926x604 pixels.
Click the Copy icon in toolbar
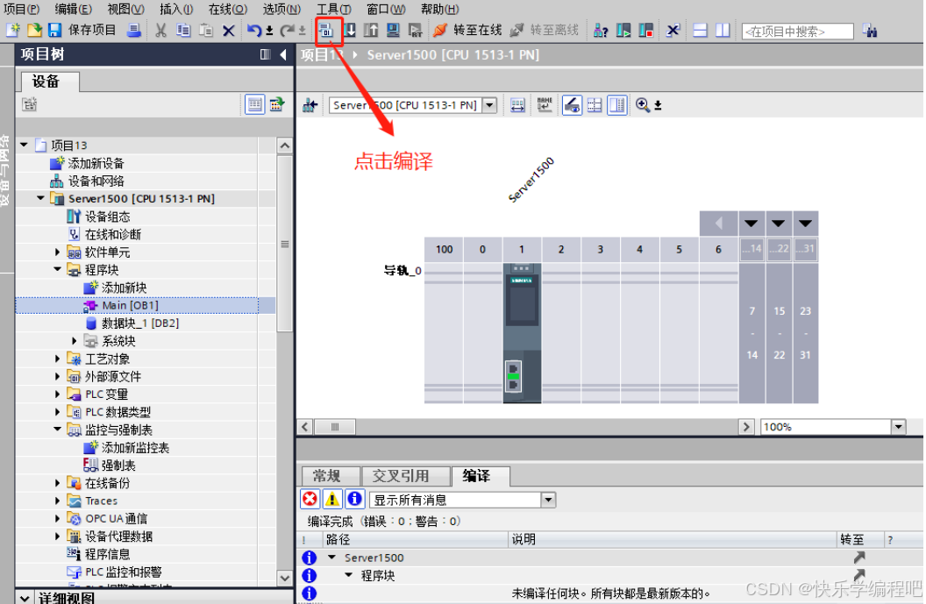click(183, 30)
